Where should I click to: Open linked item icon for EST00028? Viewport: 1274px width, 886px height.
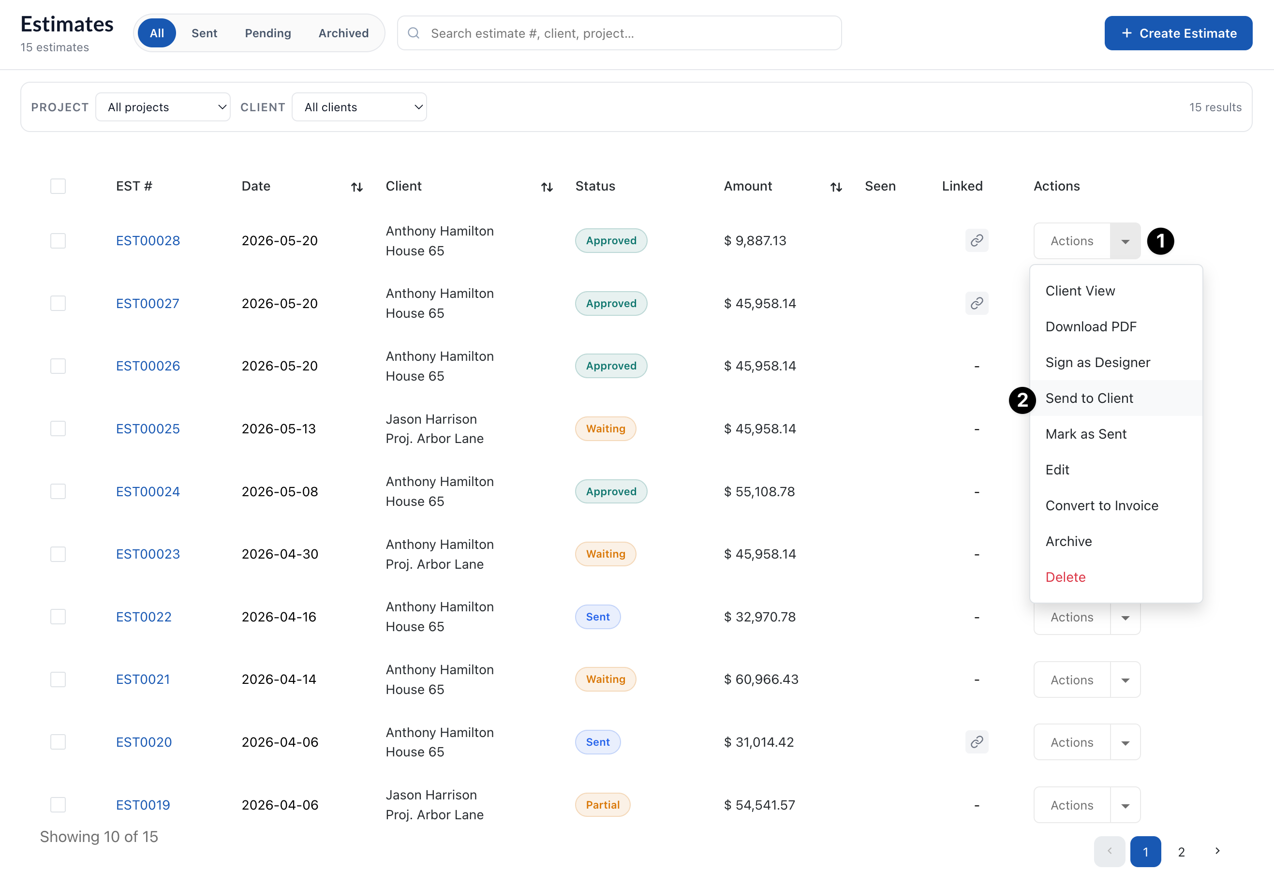pyautogui.click(x=977, y=240)
